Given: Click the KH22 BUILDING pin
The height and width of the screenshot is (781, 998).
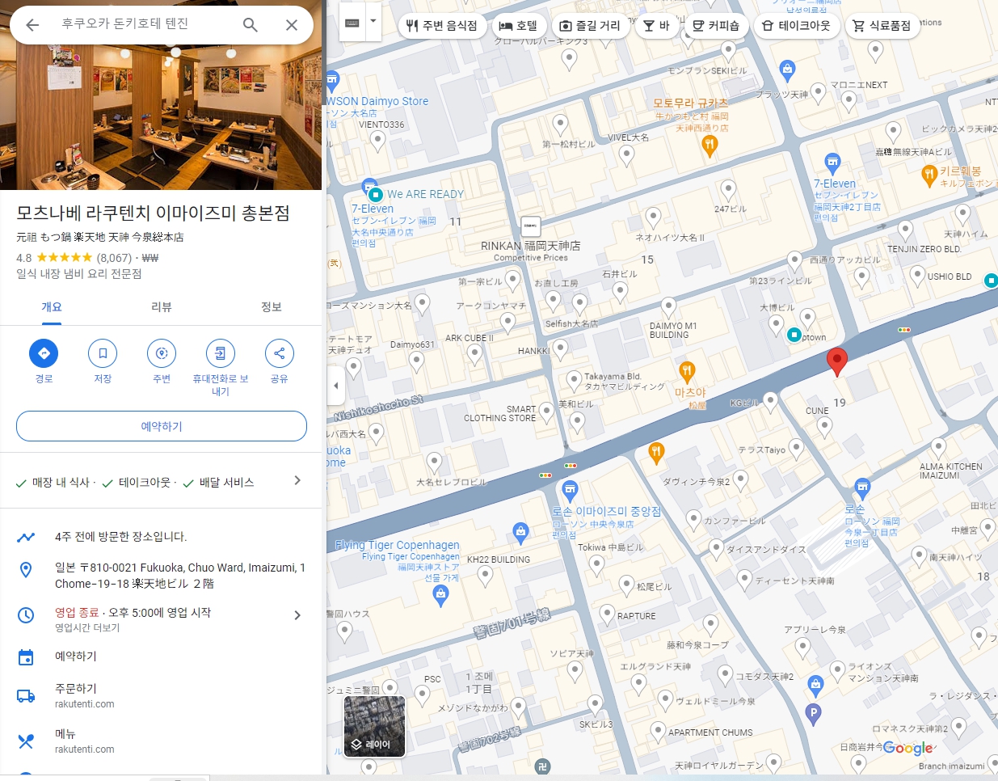Looking at the screenshot, I should [485, 576].
